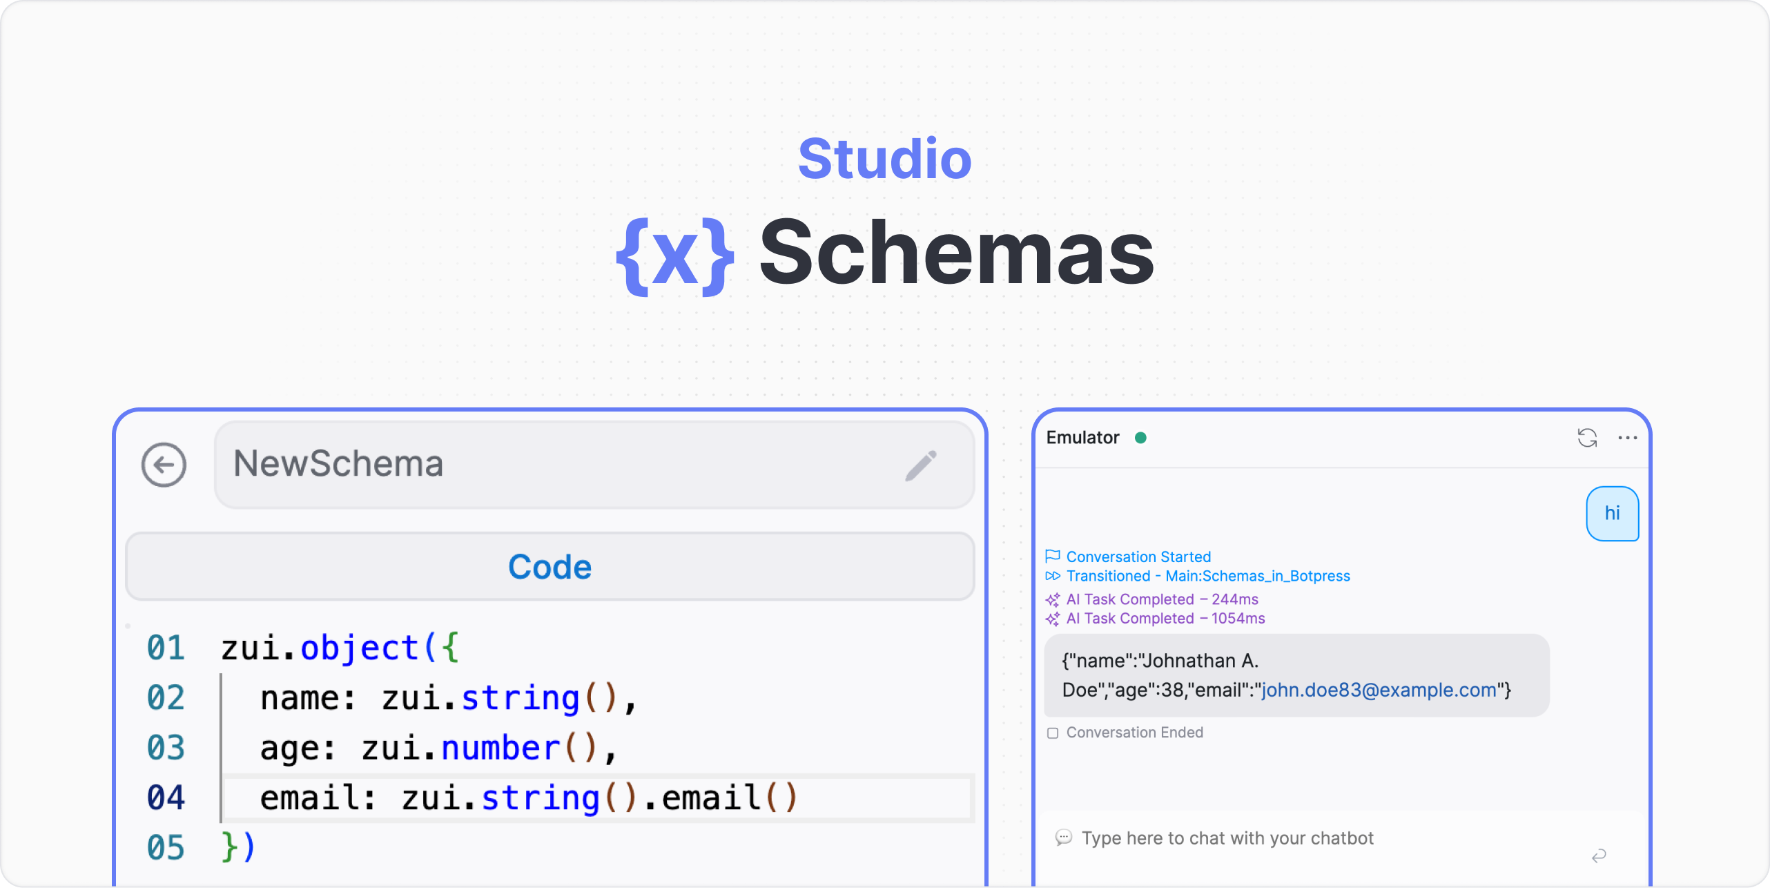Click sparkle icon for 244ms AI task
This screenshot has width=1770, height=888.
[1053, 599]
